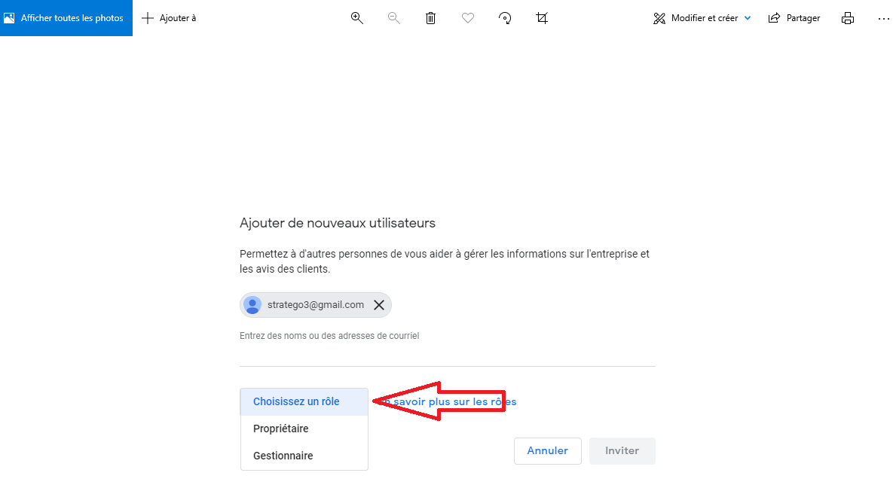The width and height of the screenshot is (893, 485).
Task: Select Choisissez un rôle option
Action: point(304,402)
